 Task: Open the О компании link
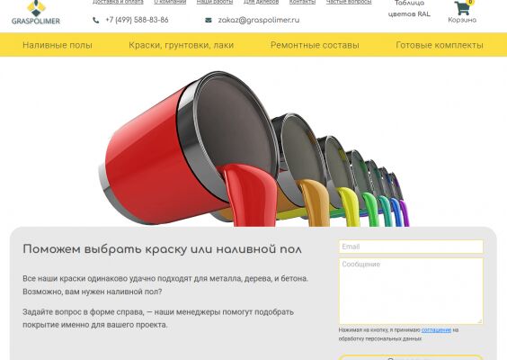[170, 2]
